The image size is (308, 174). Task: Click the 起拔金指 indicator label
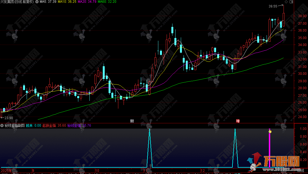point(54,126)
